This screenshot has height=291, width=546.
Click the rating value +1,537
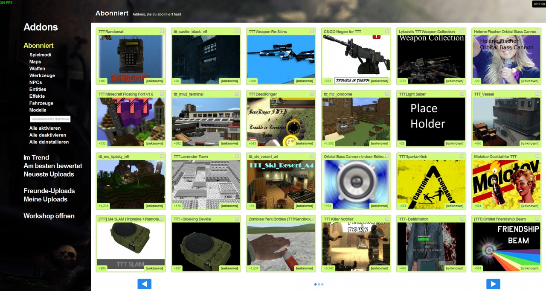(x=254, y=268)
